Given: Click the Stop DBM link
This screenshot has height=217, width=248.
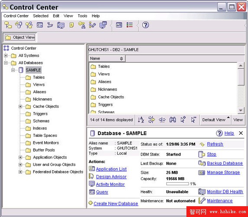Looking at the screenshot, I should tap(212, 154).
